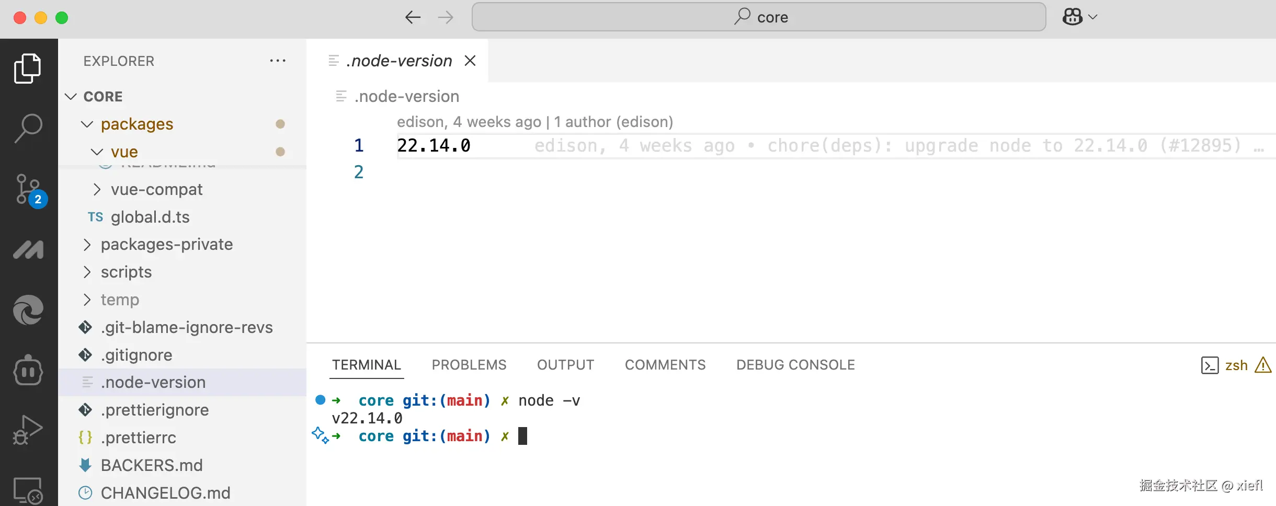Go back with the left arrow
Screen dimensions: 1276x506
[413, 17]
